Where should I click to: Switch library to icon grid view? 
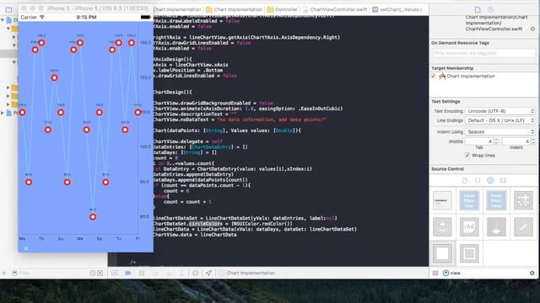pyautogui.click(x=435, y=273)
